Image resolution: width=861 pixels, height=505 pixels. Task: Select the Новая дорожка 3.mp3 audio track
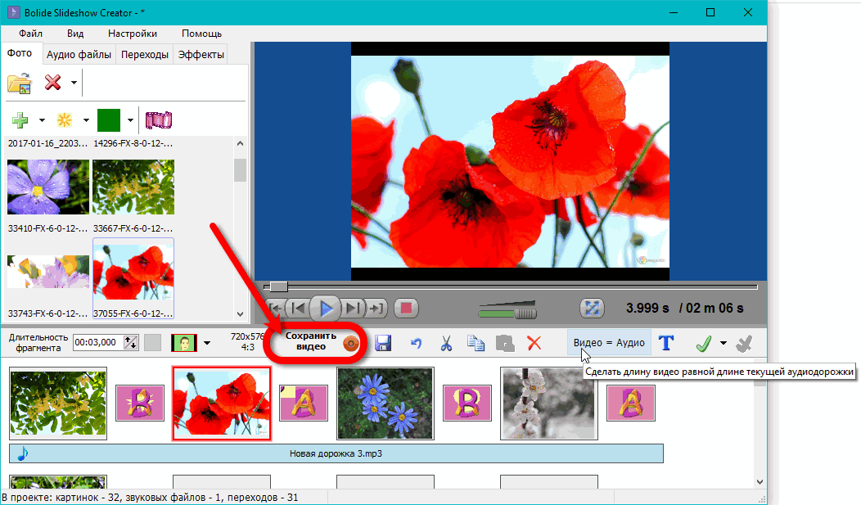[336, 453]
